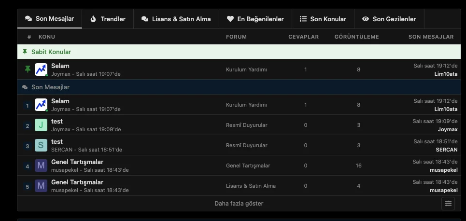Click the green pin icon beside sticky Selam
The width and height of the screenshot is (466, 221).
[28, 69]
